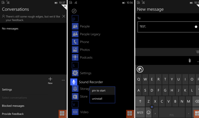Open the emoji smiley key

(x=149, y=112)
